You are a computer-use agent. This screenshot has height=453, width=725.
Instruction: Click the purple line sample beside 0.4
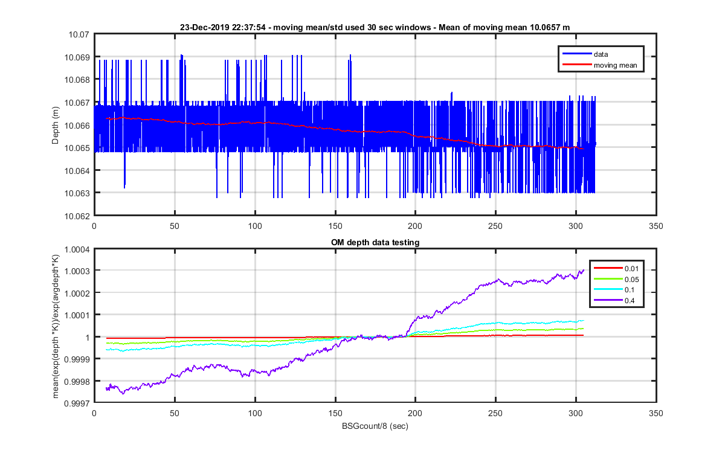pos(608,300)
